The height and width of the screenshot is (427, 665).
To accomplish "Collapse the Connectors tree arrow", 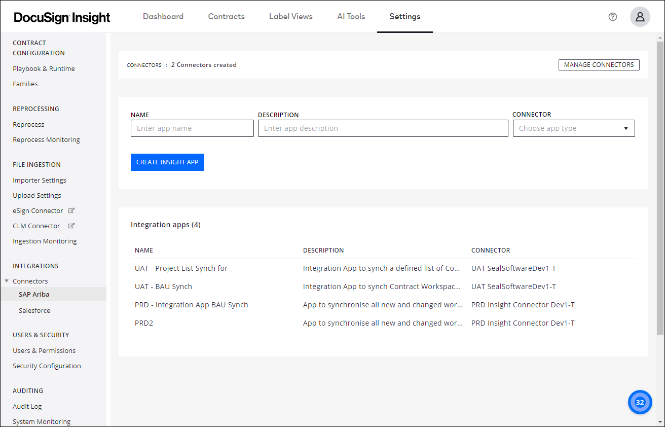I will (x=7, y=281).
